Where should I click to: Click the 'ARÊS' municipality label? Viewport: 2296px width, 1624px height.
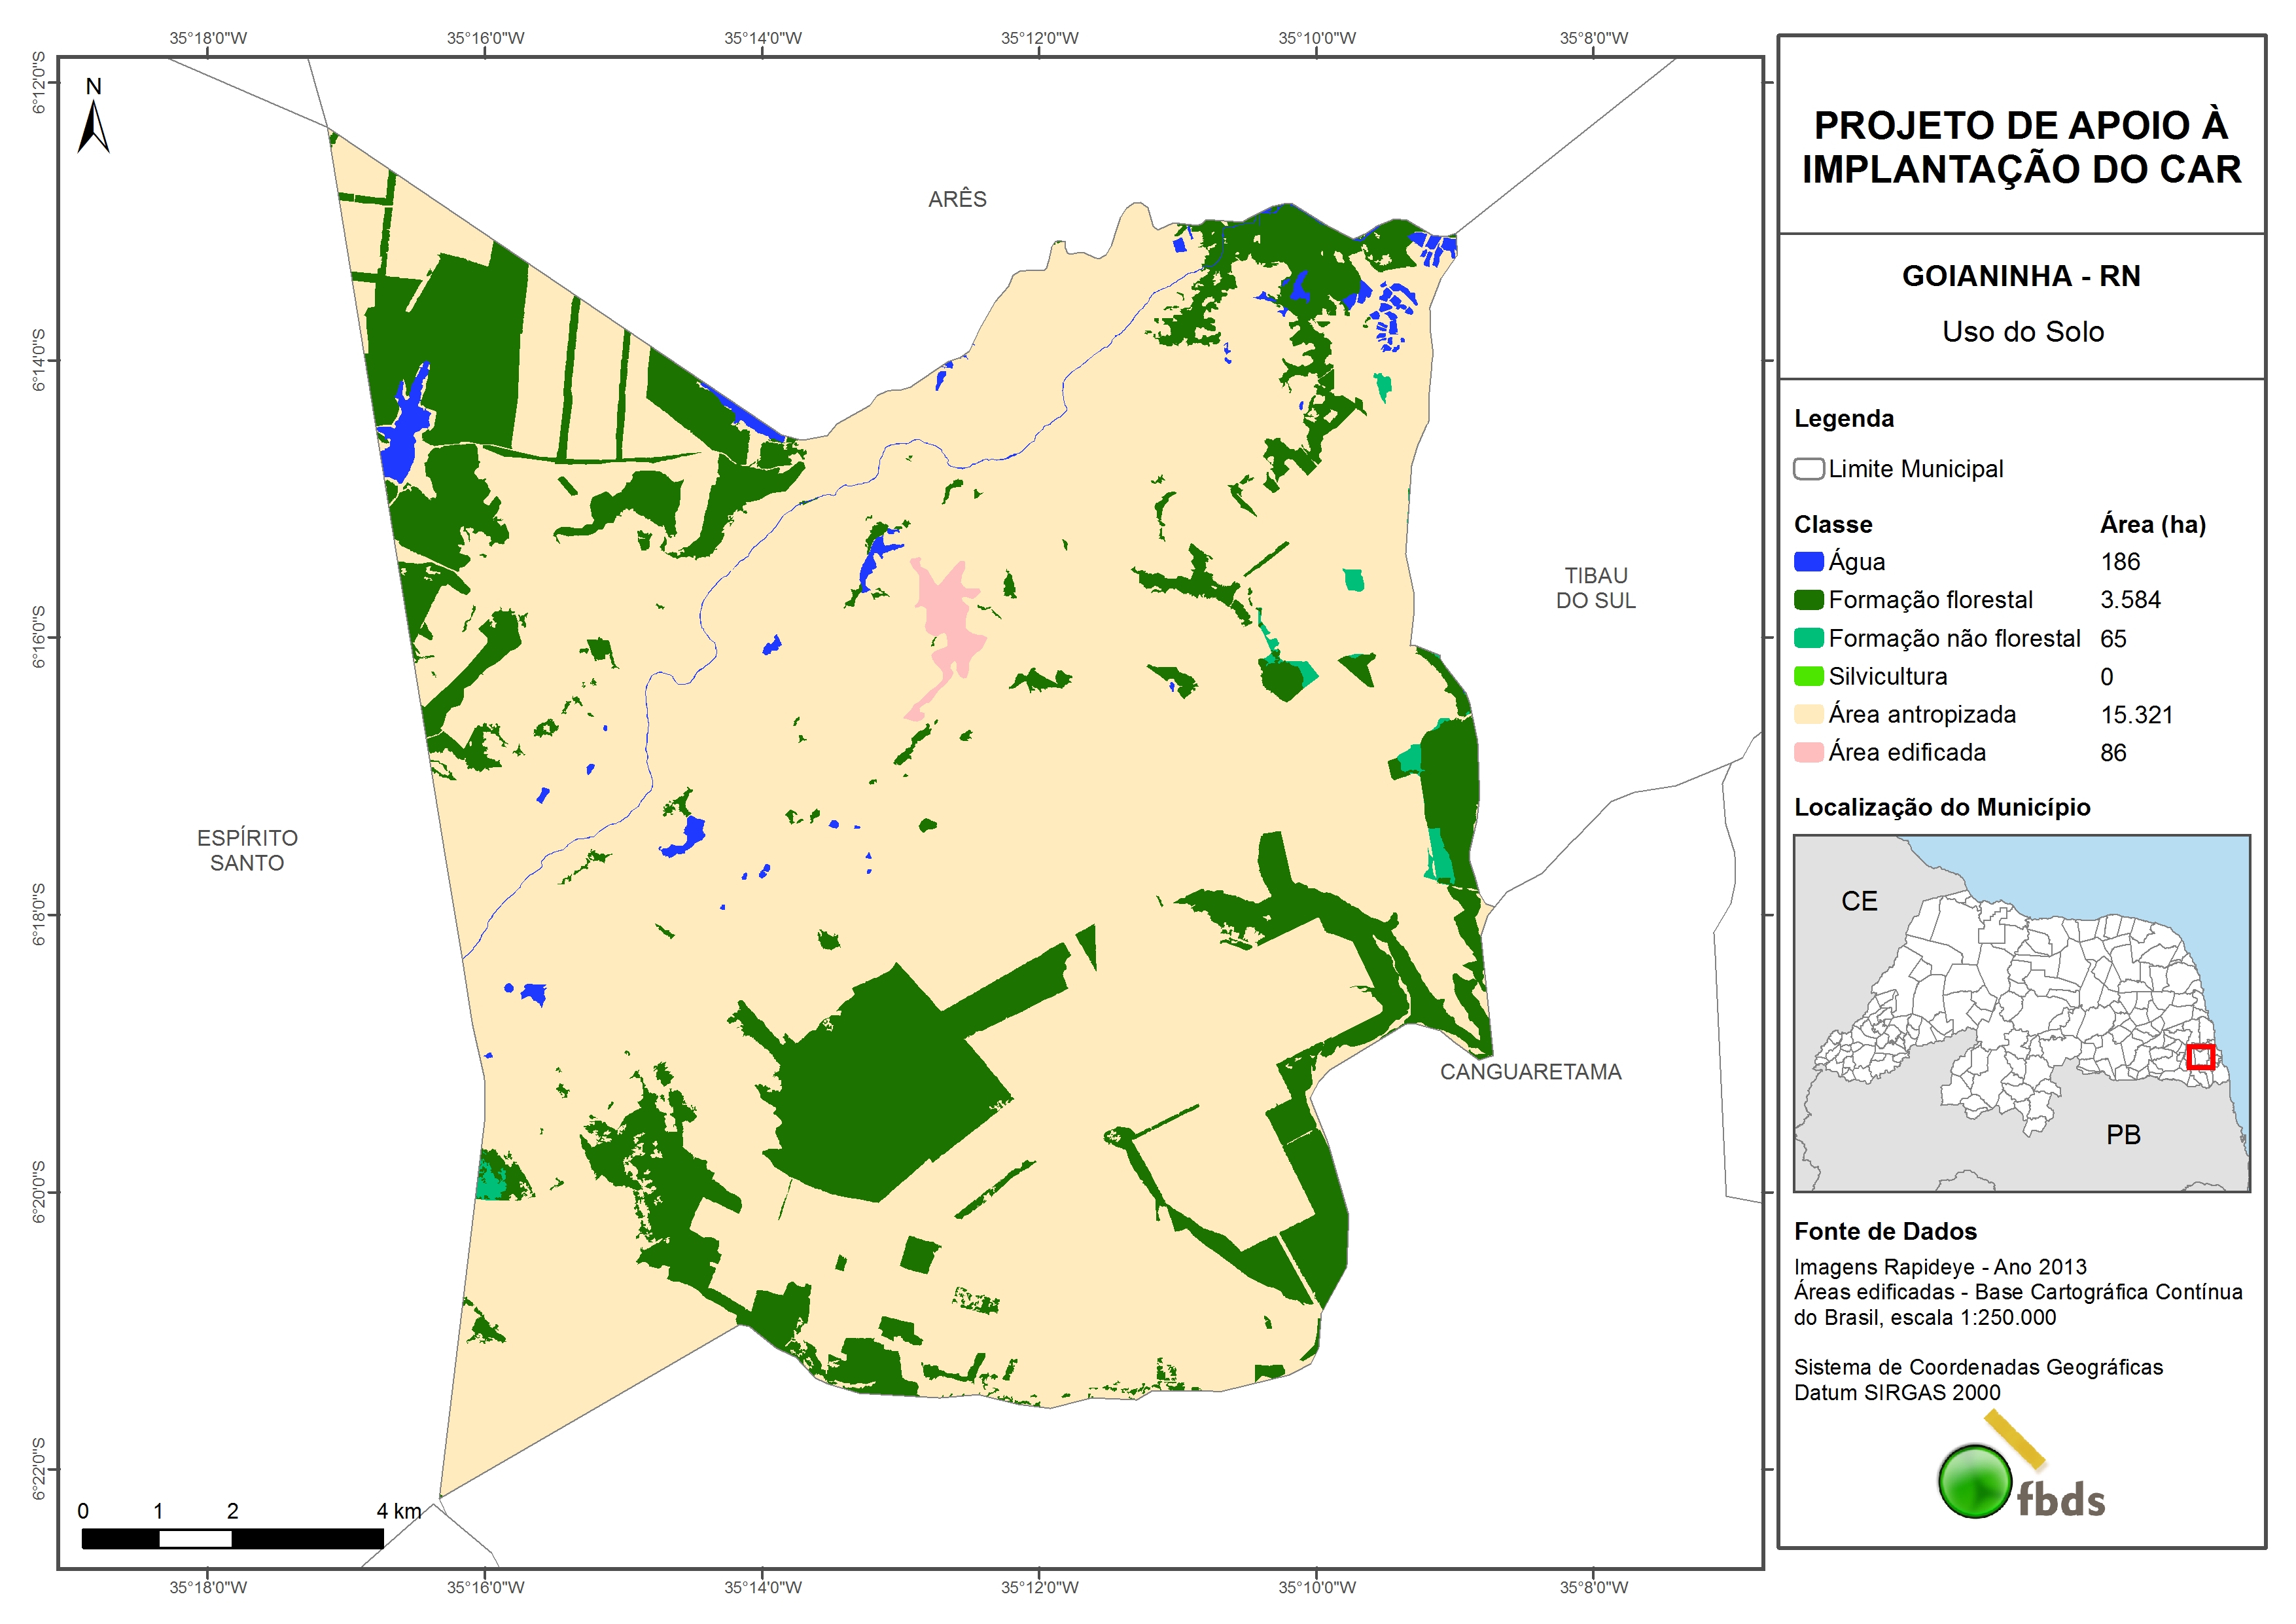coord(957,199)
